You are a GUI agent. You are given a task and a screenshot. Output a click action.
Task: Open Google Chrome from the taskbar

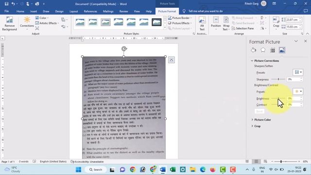(x=133, y=170)
